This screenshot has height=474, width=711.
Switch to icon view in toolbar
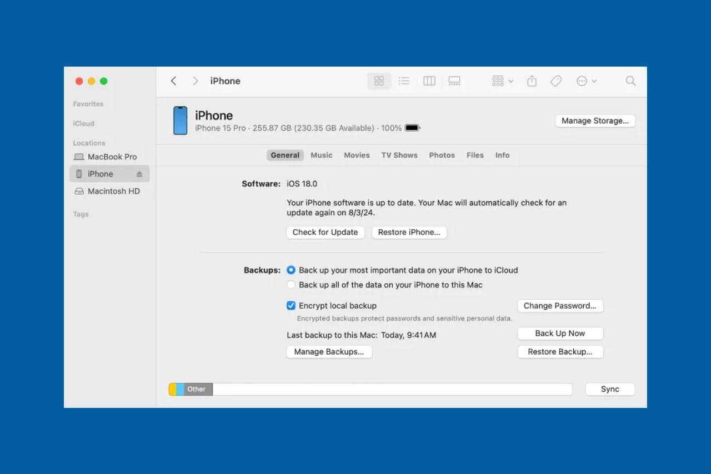pyautogui.click(x=379, y=81)
